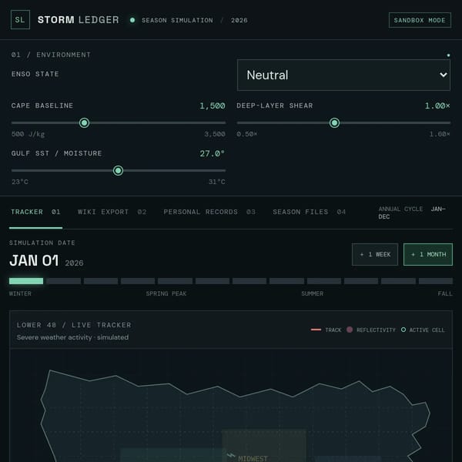This screenshot has width=462, height=462.
Task: Click the Midwest lightning bolt map icon
Action: pos(231,456)
